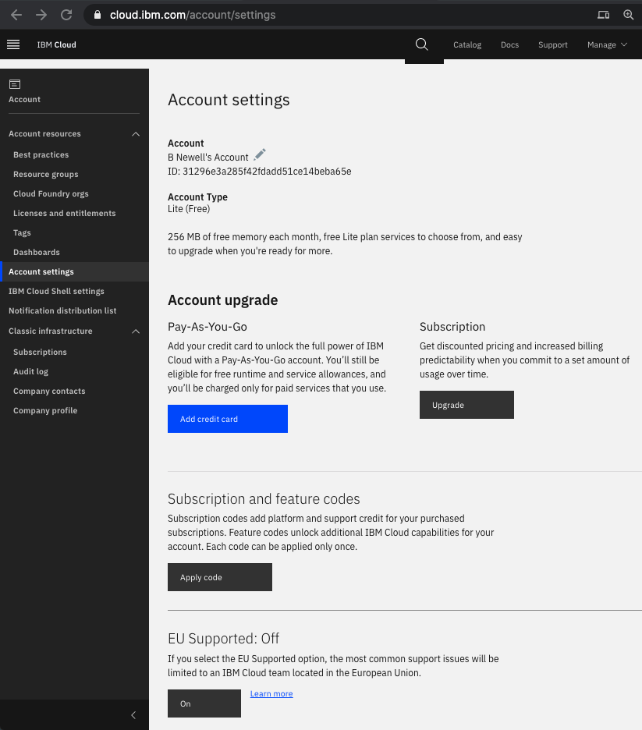This screenshot has height=730, width=642.
Task: Open Notification distribution list
Action: click(62, 310)
